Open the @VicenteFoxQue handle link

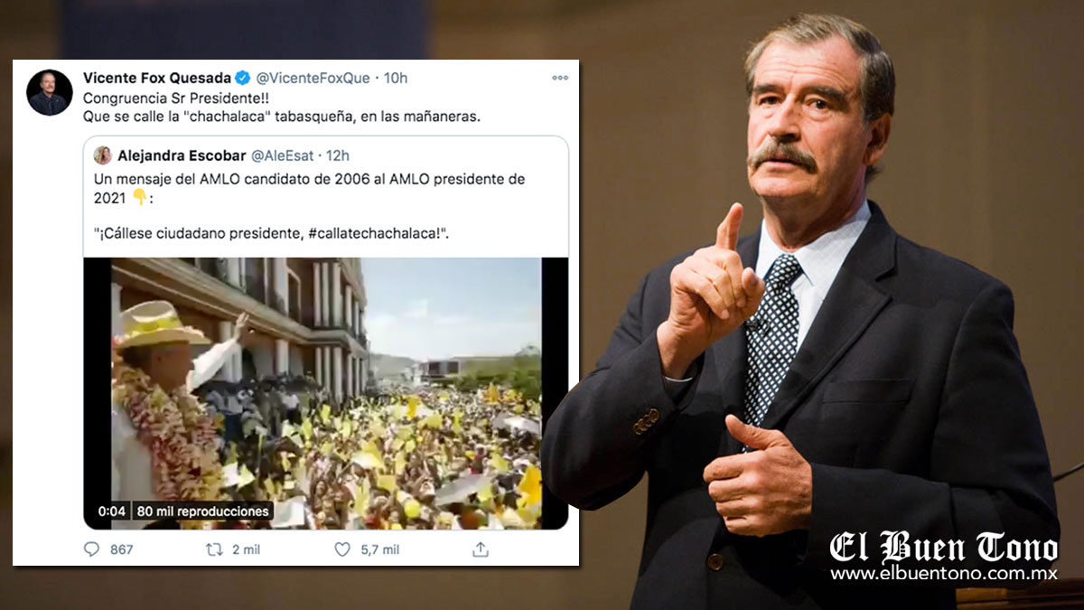click(x=312, y=78)
